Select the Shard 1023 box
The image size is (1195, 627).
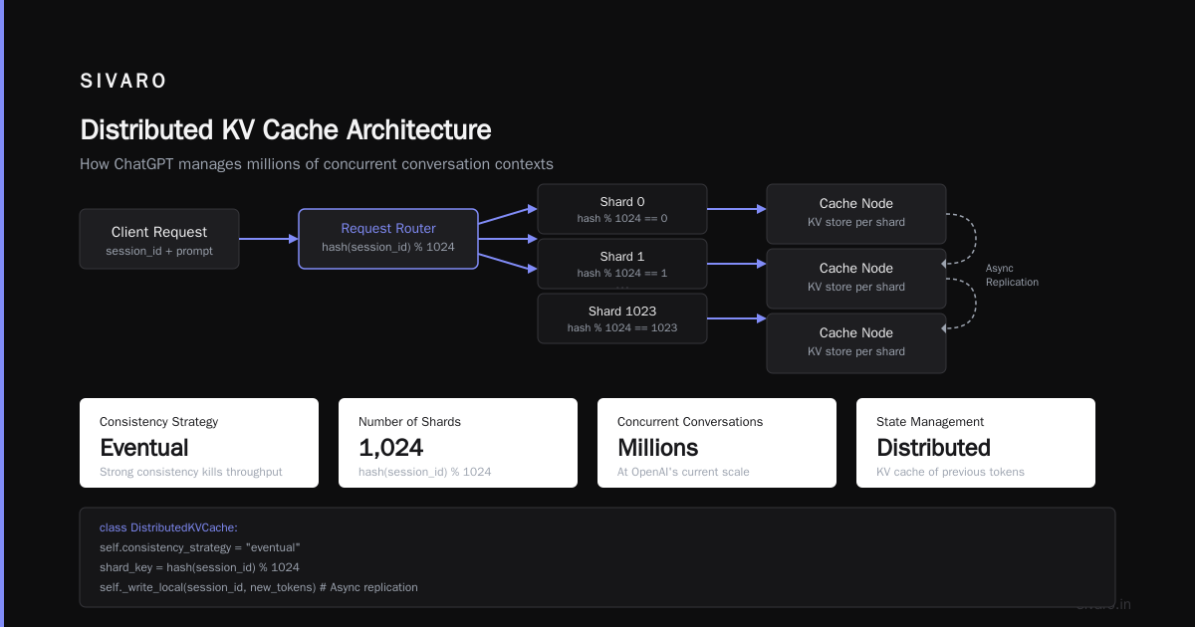[x=622, y=318]
